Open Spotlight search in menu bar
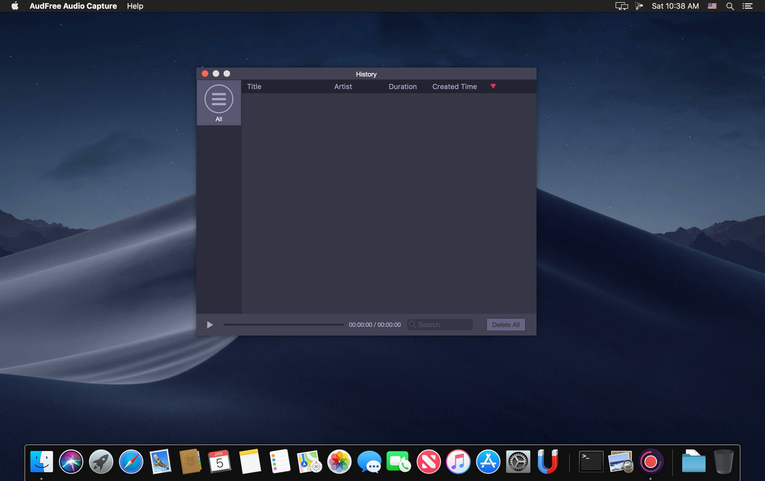The height and width of the screenshot is (481, 765). 730,6
